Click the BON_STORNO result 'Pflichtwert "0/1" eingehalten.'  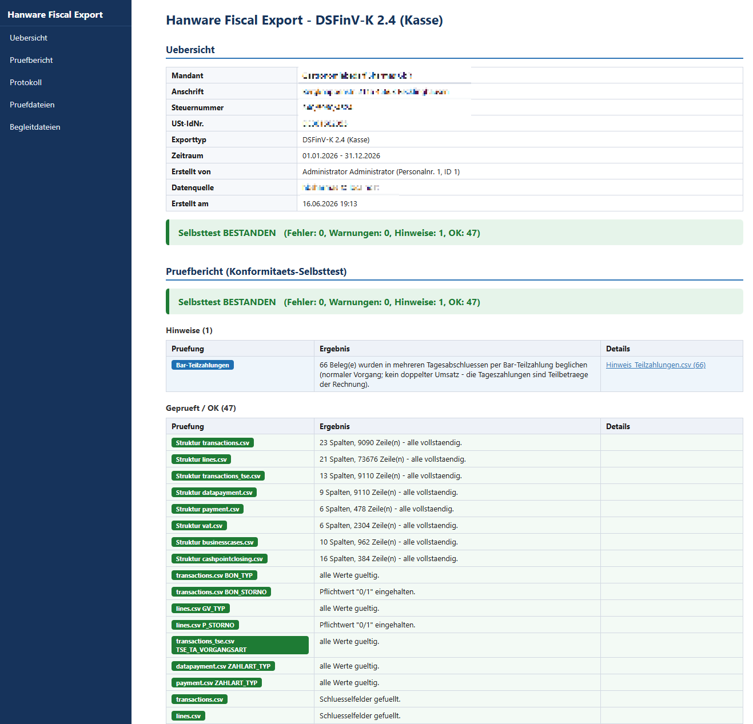tap(368, 592)
